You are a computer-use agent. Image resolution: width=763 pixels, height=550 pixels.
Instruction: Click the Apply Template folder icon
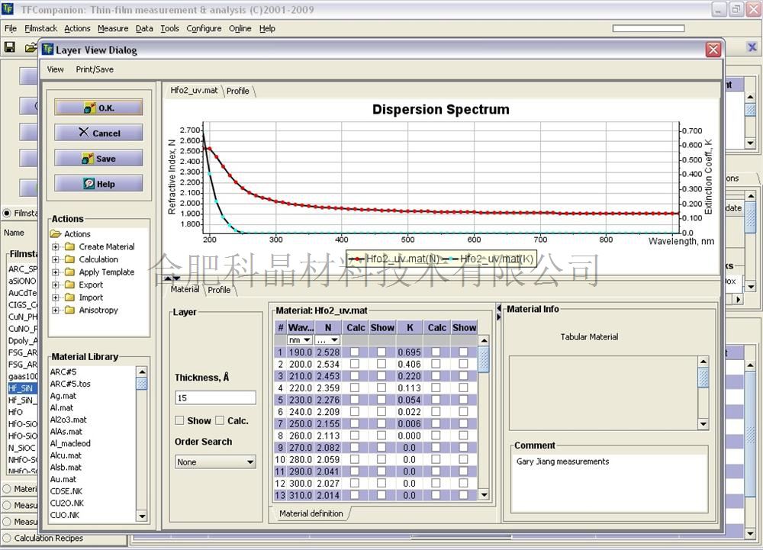click(69, 272)
